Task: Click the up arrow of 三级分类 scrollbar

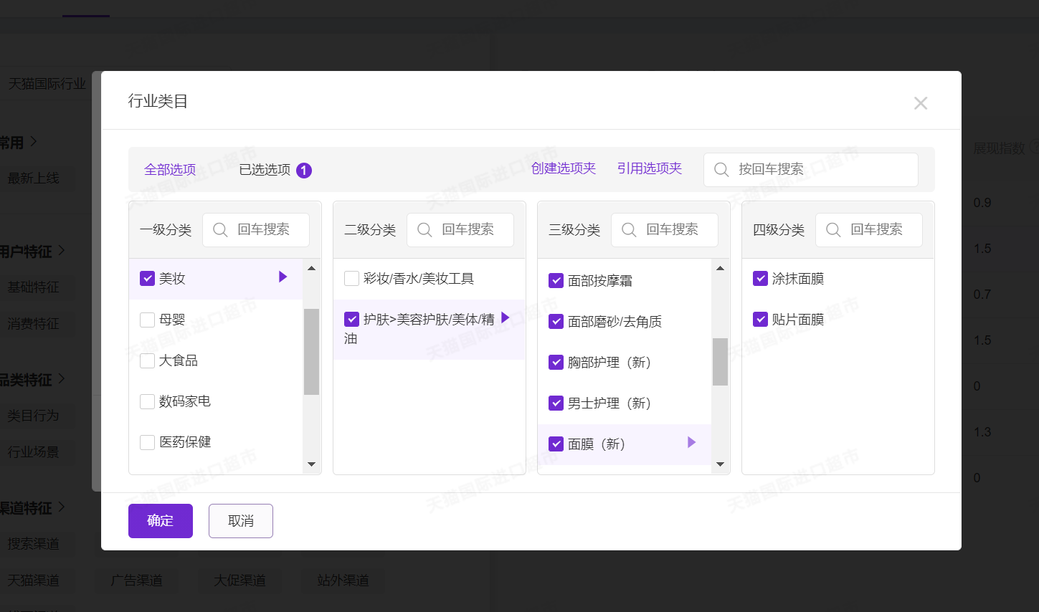Action: click(720, 268)
